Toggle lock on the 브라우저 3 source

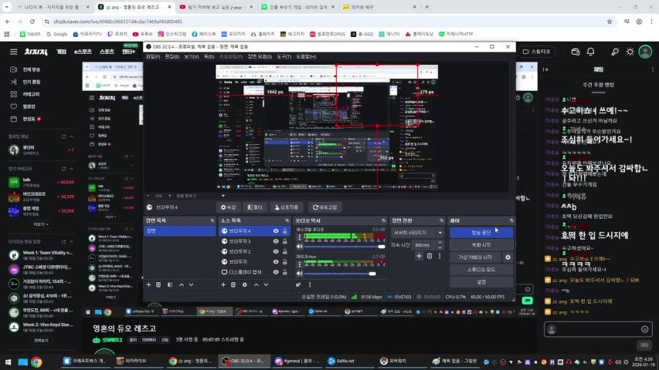click(285, 241)
